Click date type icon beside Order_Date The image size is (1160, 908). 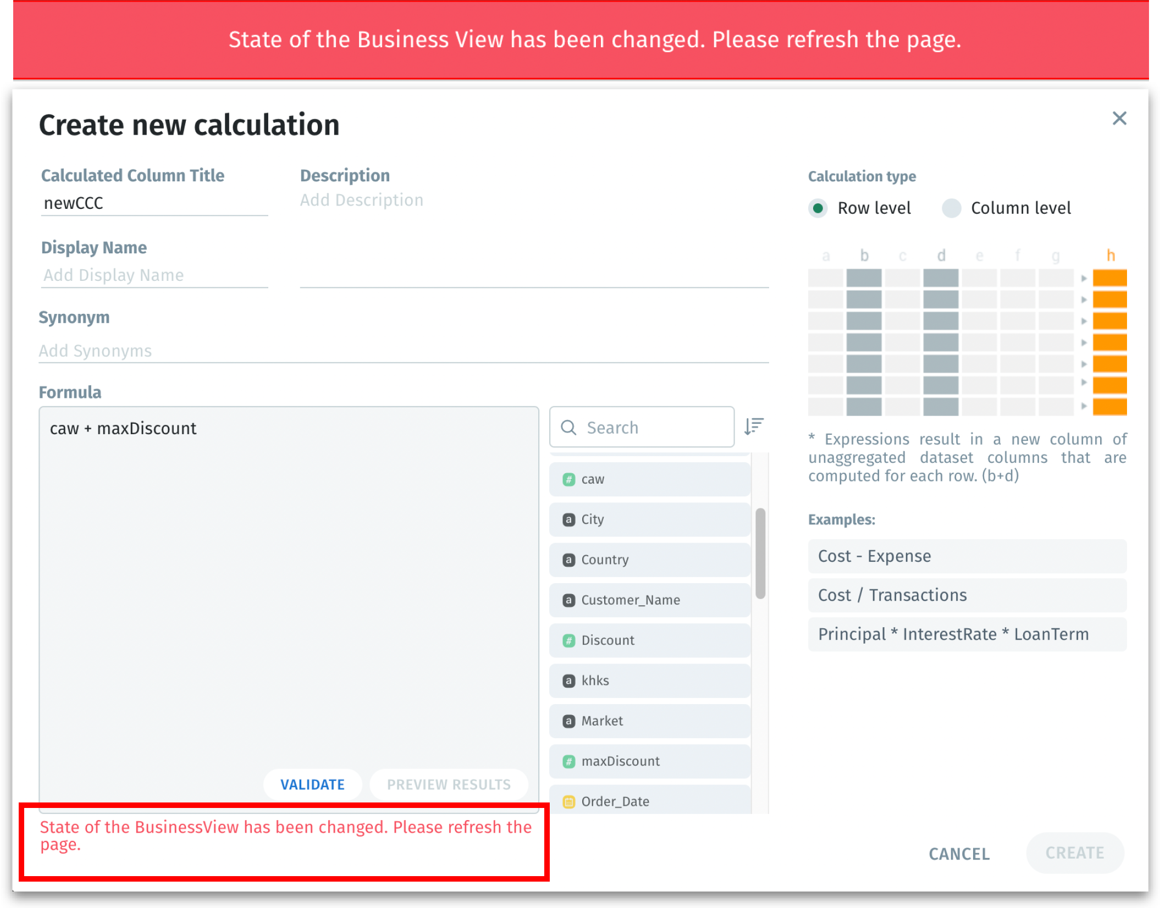569,801
